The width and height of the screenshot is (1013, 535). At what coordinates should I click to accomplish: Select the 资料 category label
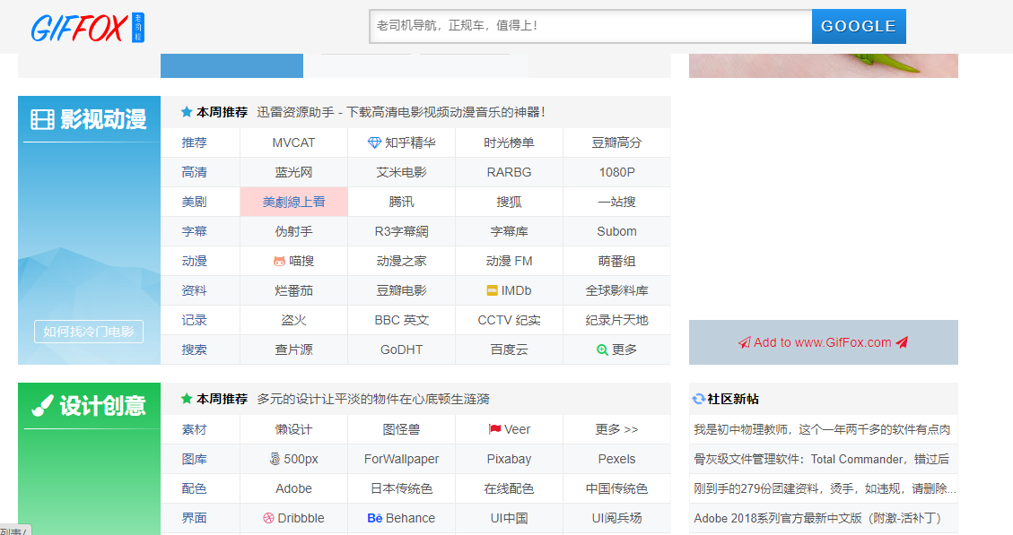(194, 291)
